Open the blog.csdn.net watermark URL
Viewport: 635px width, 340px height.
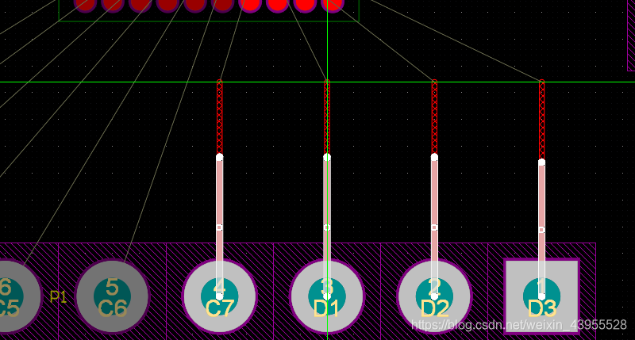tap(519, 325)
